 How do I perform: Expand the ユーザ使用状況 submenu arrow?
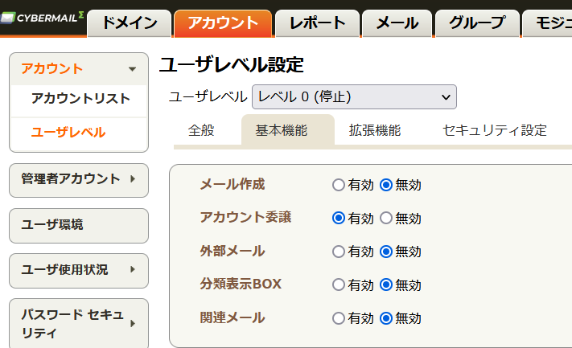[x=133, y=269]
